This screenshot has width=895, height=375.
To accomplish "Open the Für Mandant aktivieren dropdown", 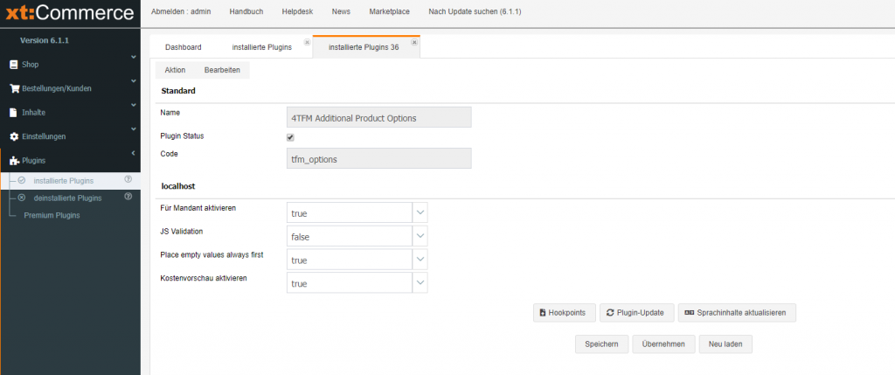I will coord(420,212).
